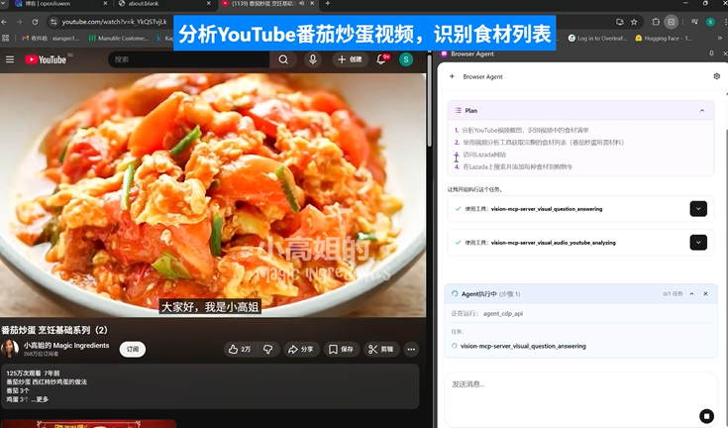Click the YouTube search magnifier button

[x=283, y=59]
